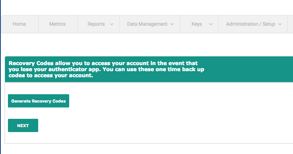Click empty green banner area right of text
Screen dimensions: 293x154
pyautogui.click(x=250, y=69)
